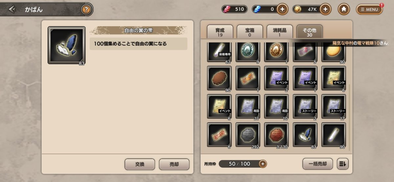The height and width of the screenshot is (182, 394).
Task: Switch to the 育成 tab
Action: [x=220, y=32]
